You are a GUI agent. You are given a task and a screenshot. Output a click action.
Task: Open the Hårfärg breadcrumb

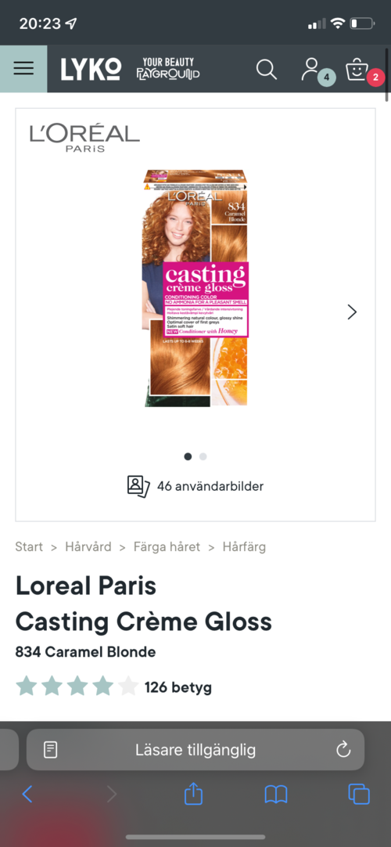(x=244, y=546)
